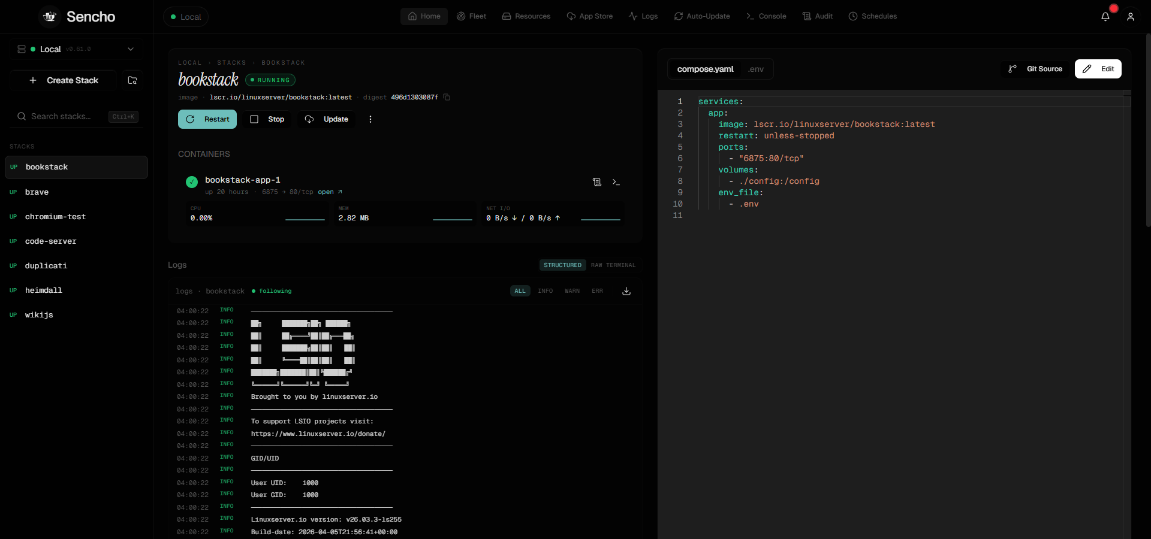Switch to the compose.yaml tab
The image size is (1151, 539).
click(x=706, y=69)
